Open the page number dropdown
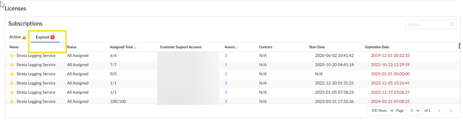This screenshot has width=463, height=122. pos(414,111)
